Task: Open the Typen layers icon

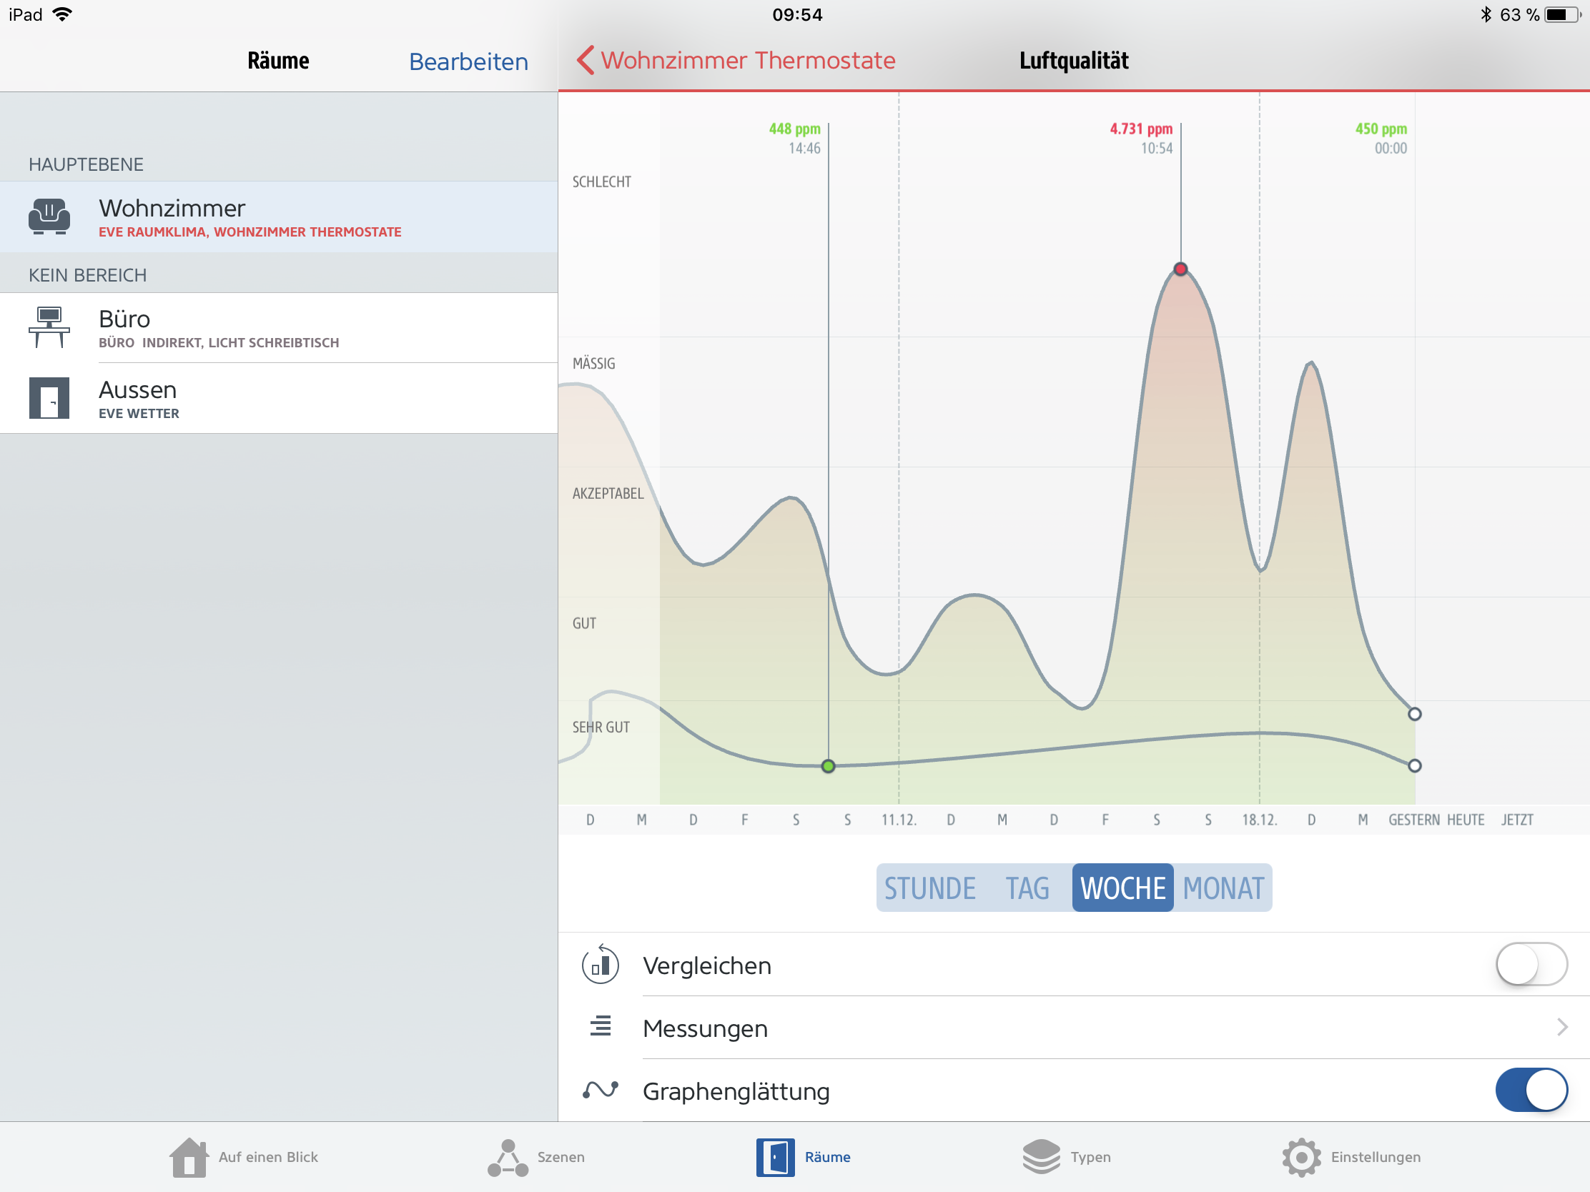Action: (1040, 1157)
